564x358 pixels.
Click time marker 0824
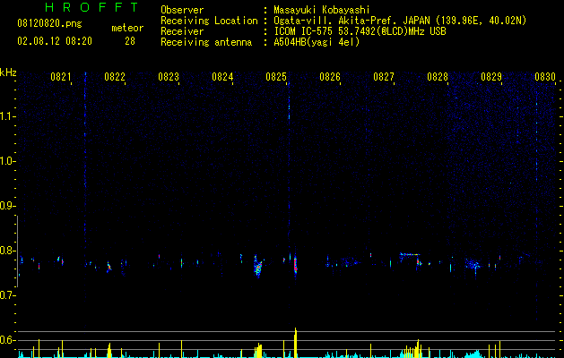(x=222, y=77)
